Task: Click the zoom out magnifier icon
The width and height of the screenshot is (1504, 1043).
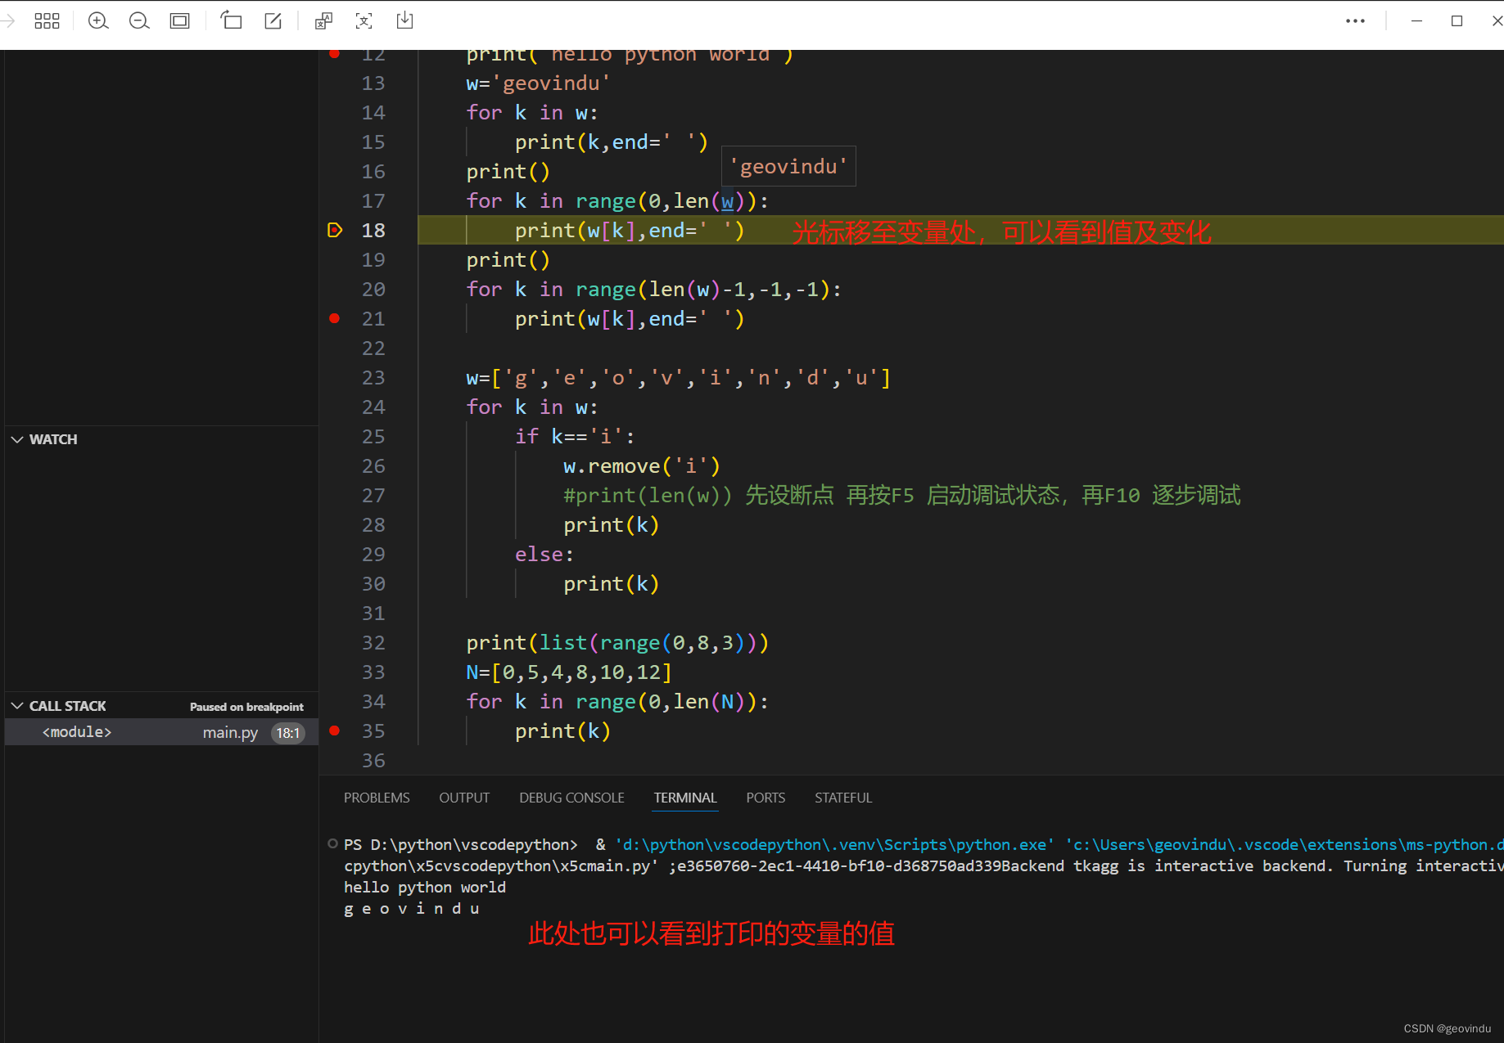Action: point(139,20)
